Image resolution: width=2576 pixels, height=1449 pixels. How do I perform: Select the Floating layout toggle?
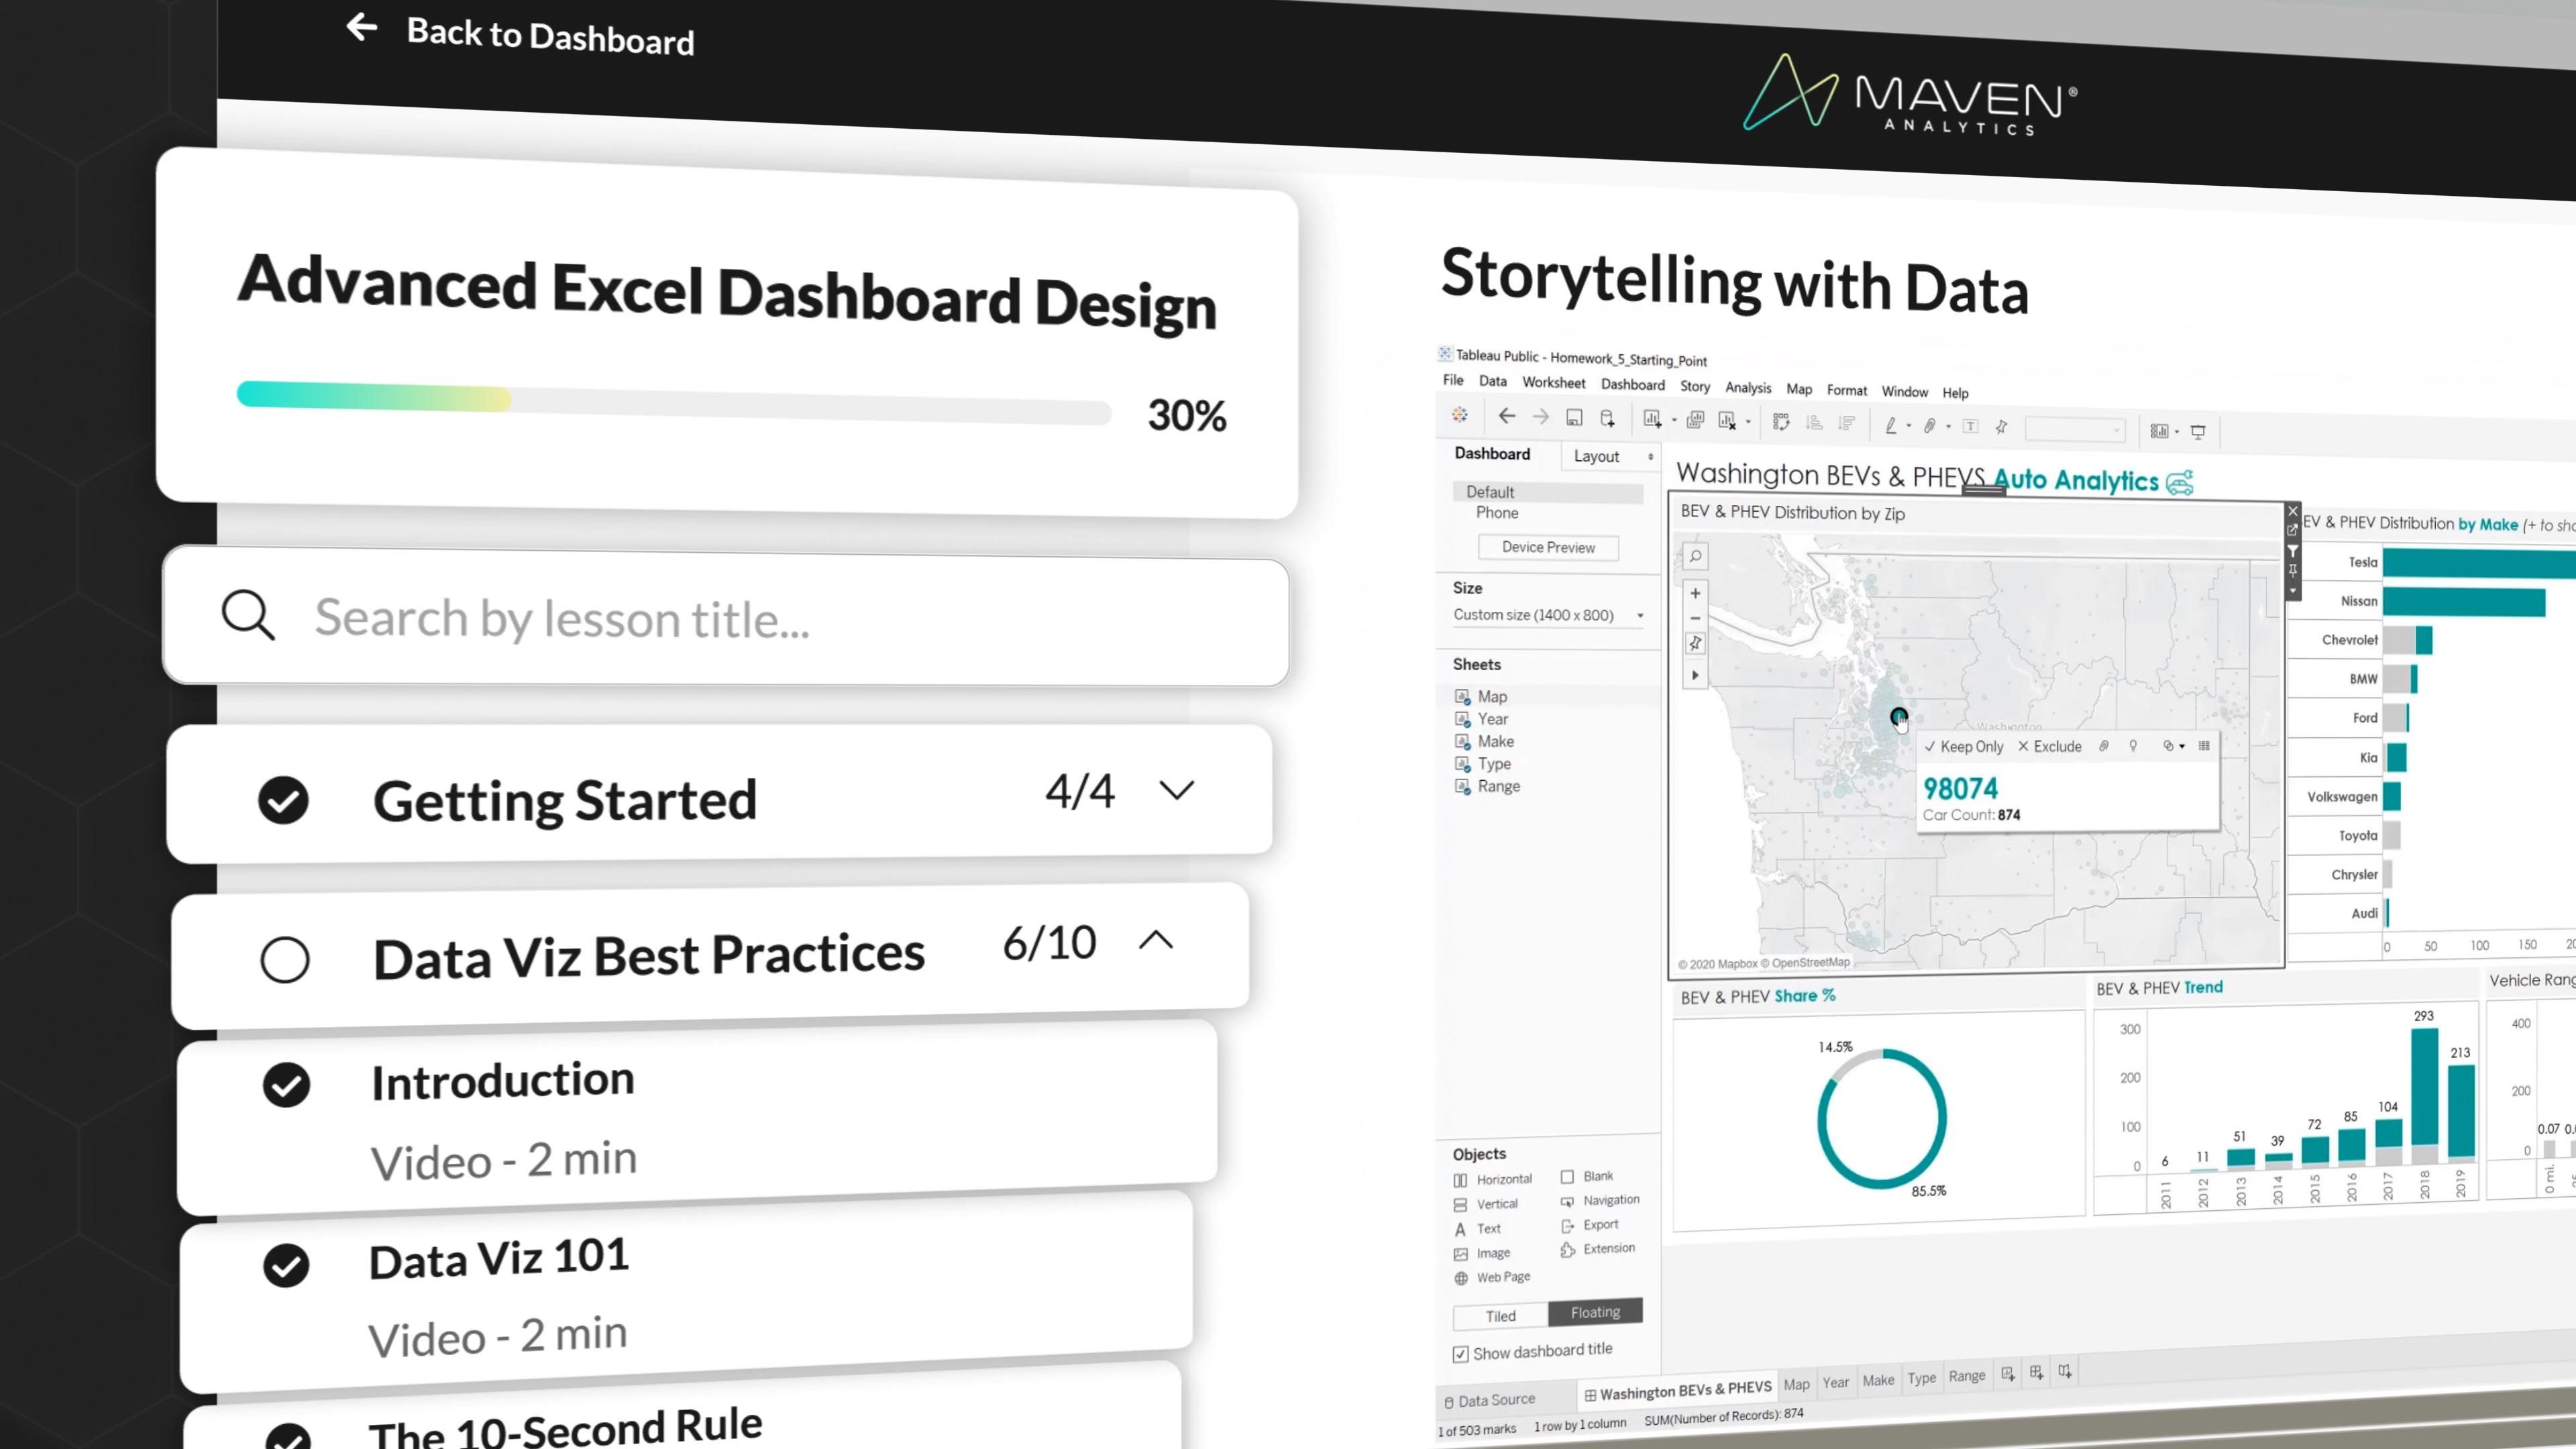(1595, 1312)
